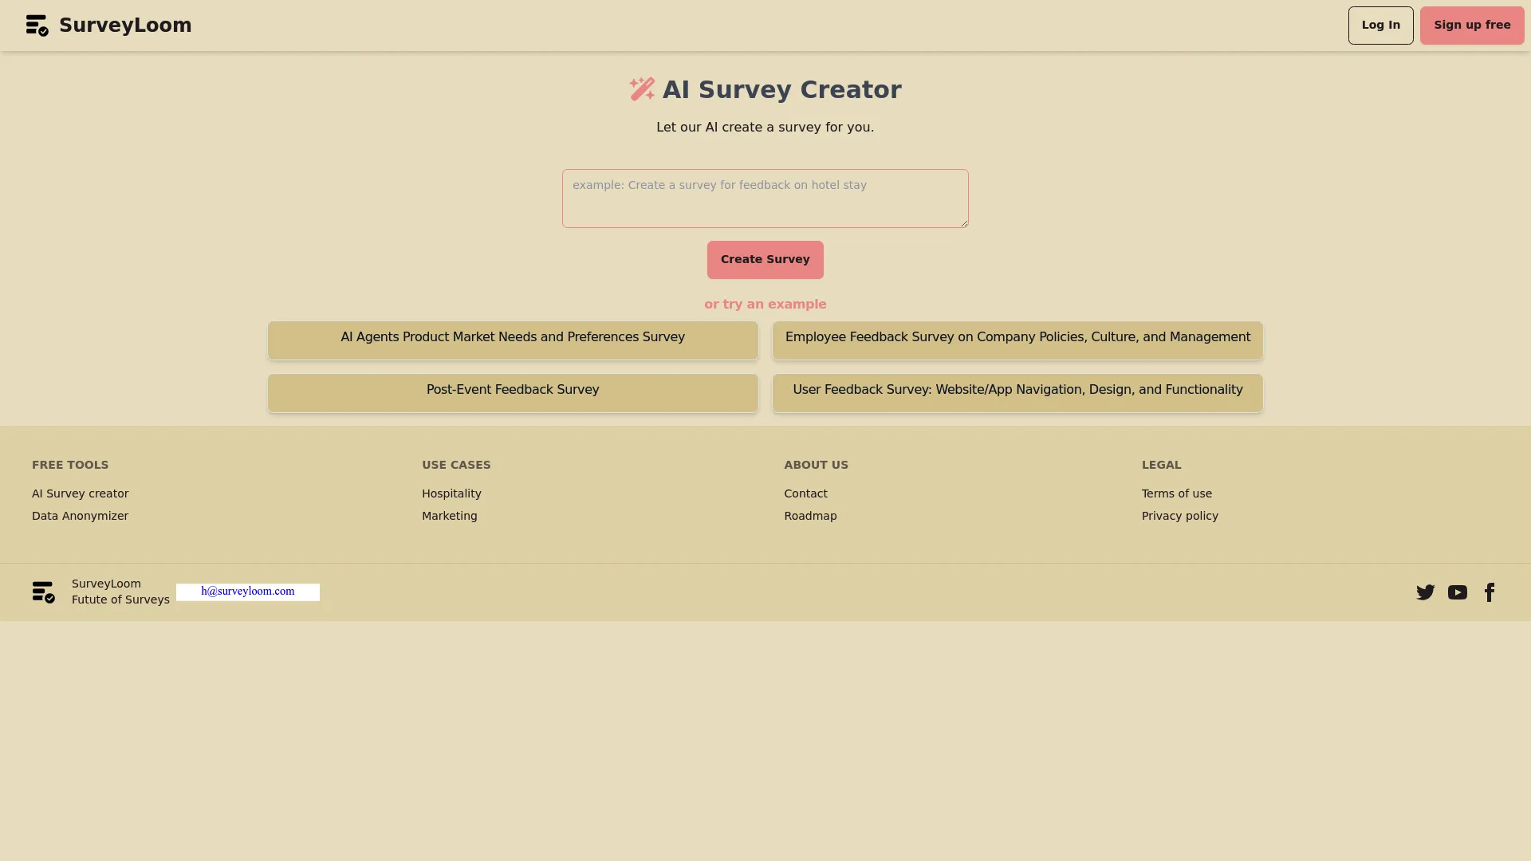Click the Create Survey button
This screenshot has height=861, width=1531.
point(765,260)
